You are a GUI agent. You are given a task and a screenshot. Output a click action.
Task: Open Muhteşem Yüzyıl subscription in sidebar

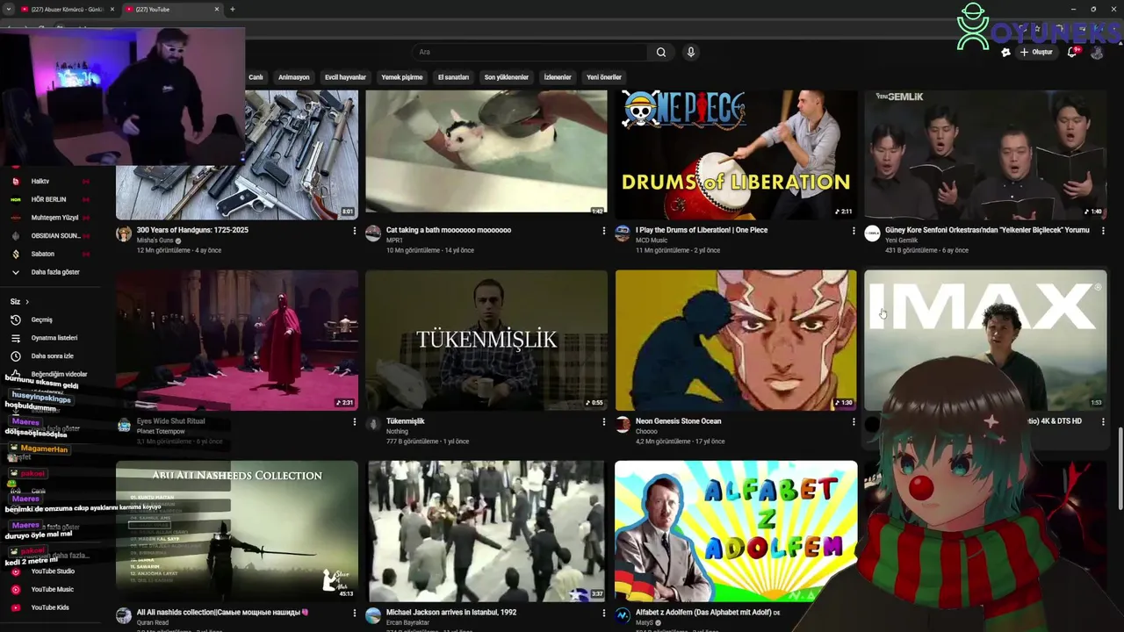point(53,218)
